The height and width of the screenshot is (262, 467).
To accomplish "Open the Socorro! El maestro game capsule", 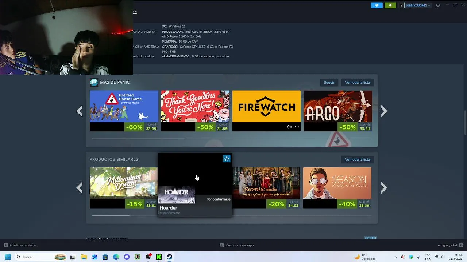I will point(266,183).
